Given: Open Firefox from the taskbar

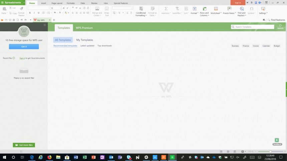Looking at the screenshot, I should click(x=49, y=157).
